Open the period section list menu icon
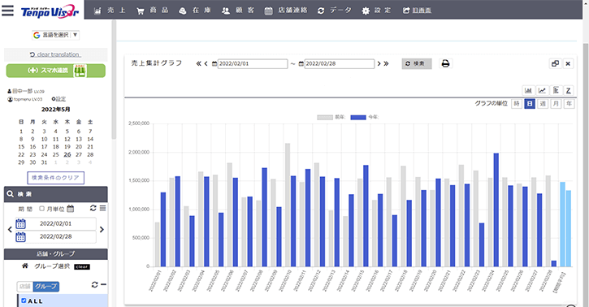589x307 pixels. tap(102, 208)
